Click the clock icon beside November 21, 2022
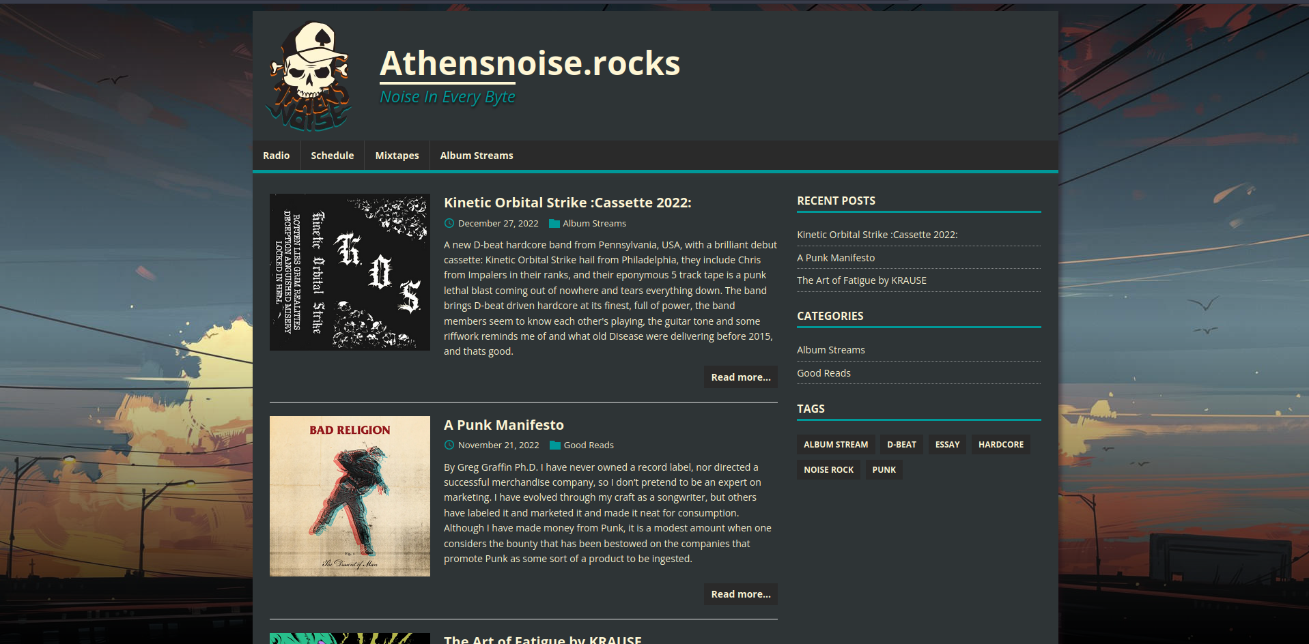The height and width of the screenshot is (644, 1309). (x=449, y=445)
